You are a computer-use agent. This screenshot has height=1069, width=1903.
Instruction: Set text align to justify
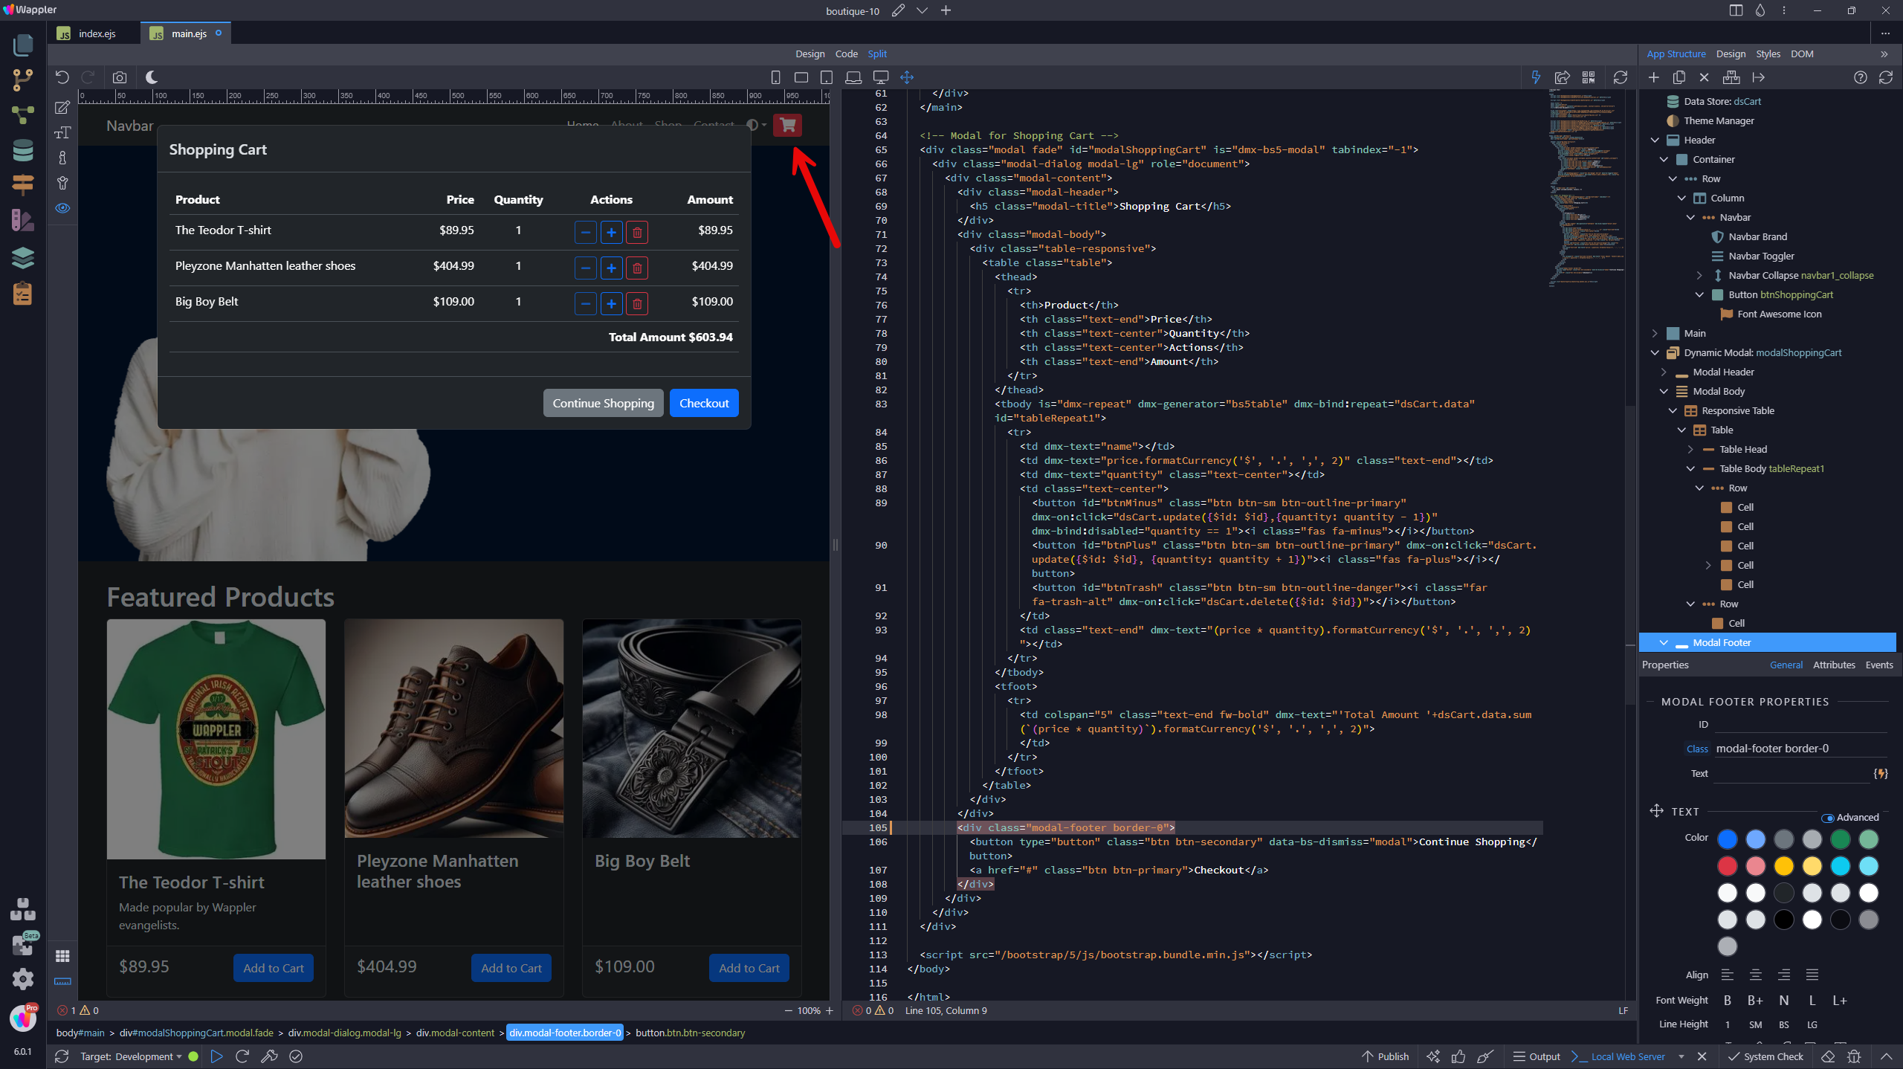[1812, 975]
